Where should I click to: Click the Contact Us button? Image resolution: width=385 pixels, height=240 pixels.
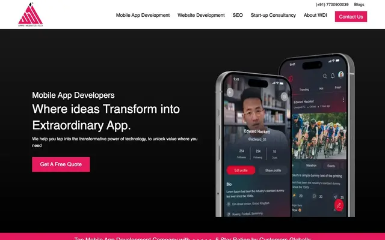[351, 17]
